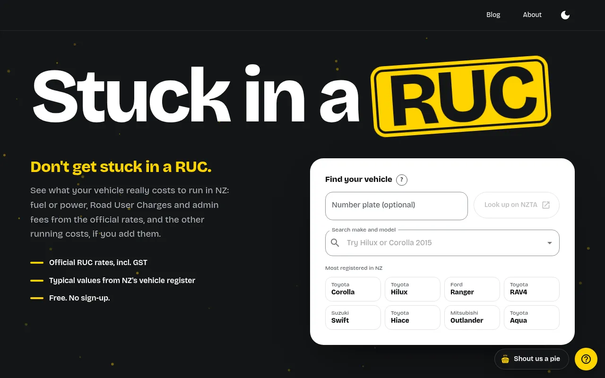
Task: Select Toyota Corolla vehicle chip
Action: click(353, 289)
